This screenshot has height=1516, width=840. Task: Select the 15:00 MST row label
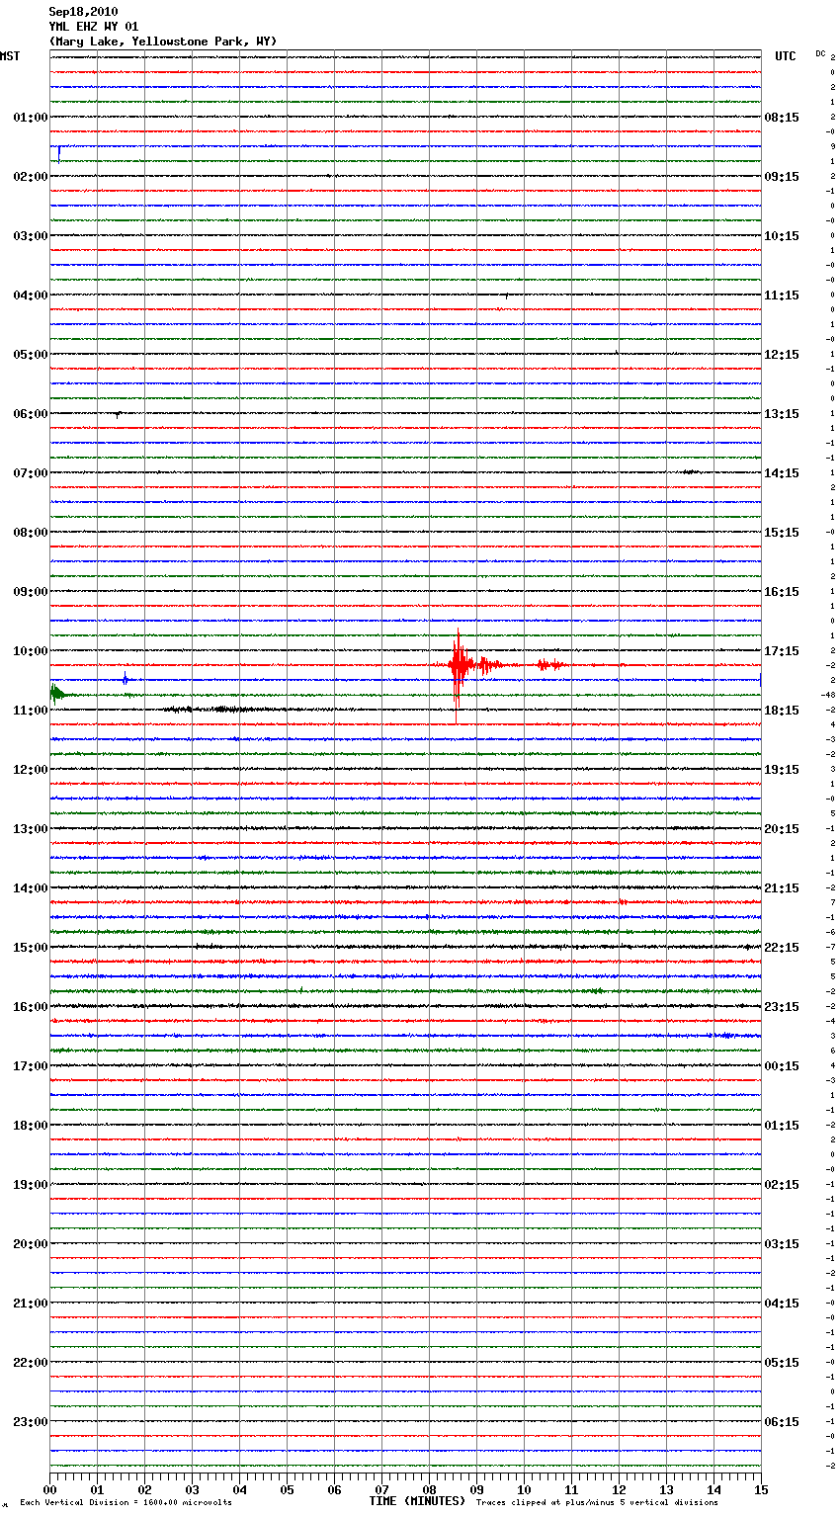coord(31,948)
